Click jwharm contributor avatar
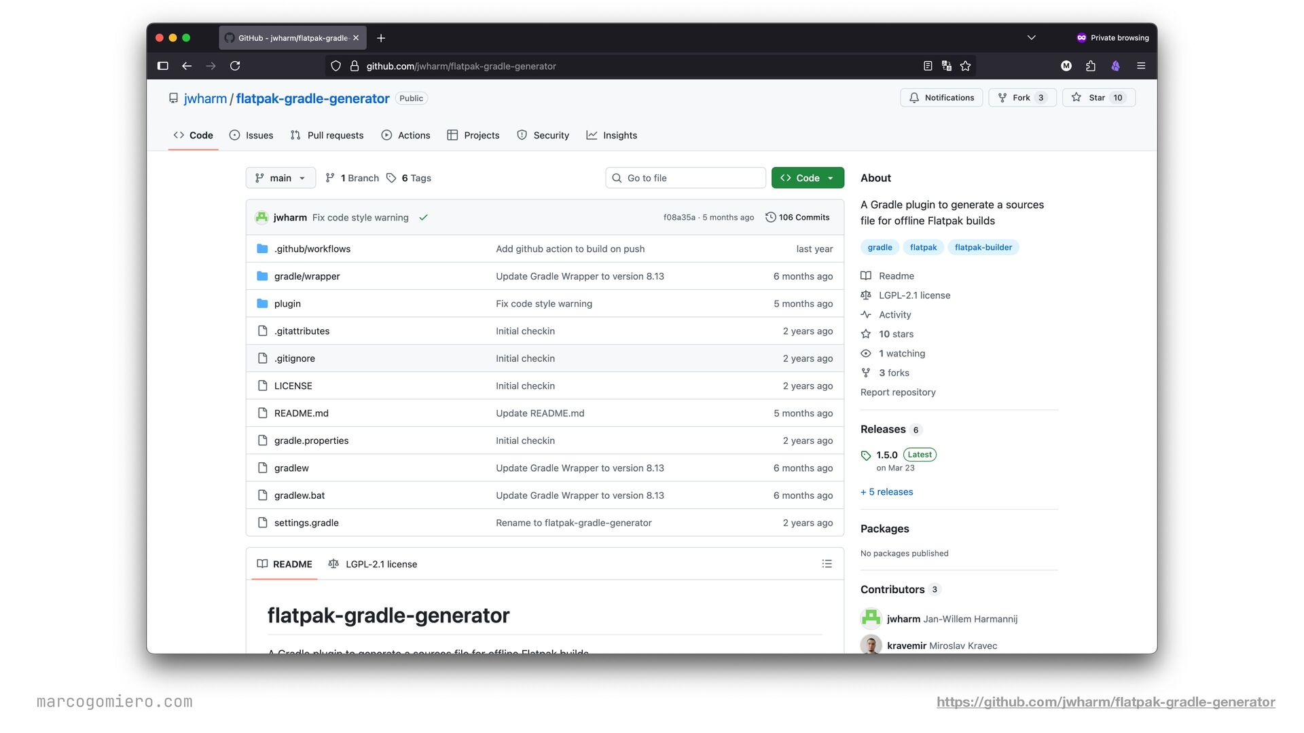This screenshot has height=733, width=1304. [x=871, y=619]
